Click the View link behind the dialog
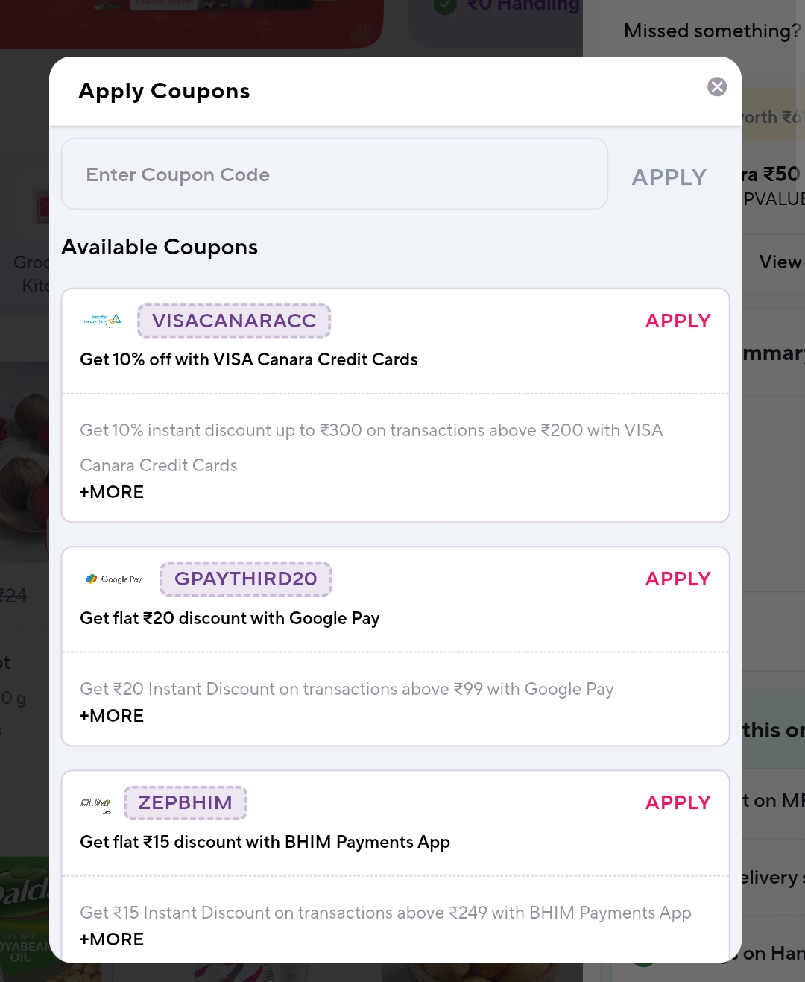805x982 pixels. click(780, 262)
